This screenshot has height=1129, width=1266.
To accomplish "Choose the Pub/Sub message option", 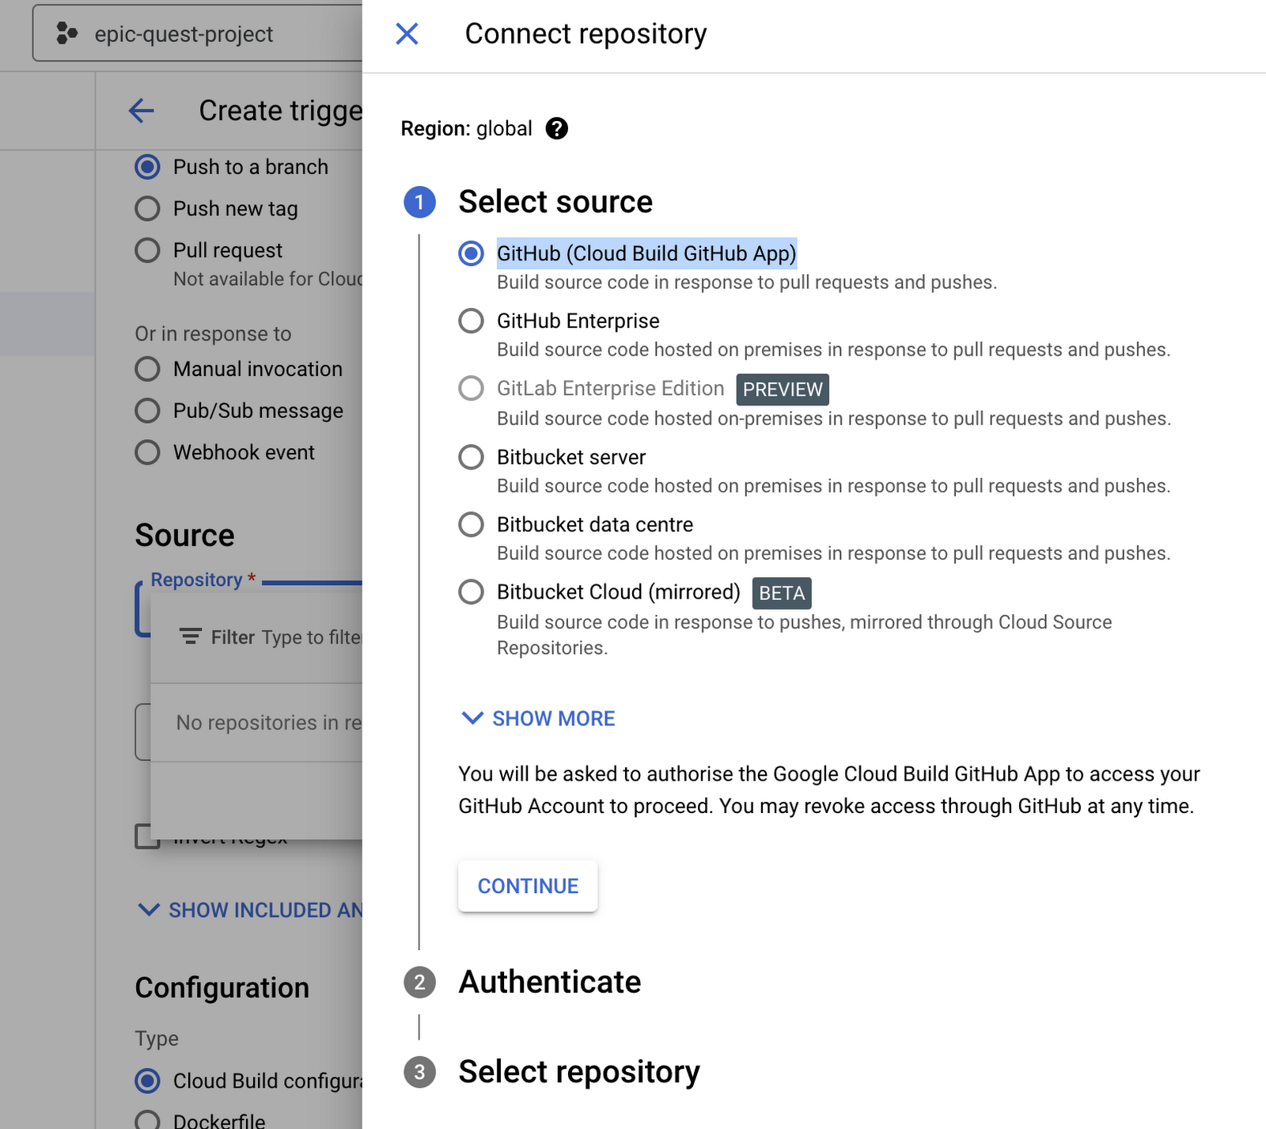I will point(147,410).
